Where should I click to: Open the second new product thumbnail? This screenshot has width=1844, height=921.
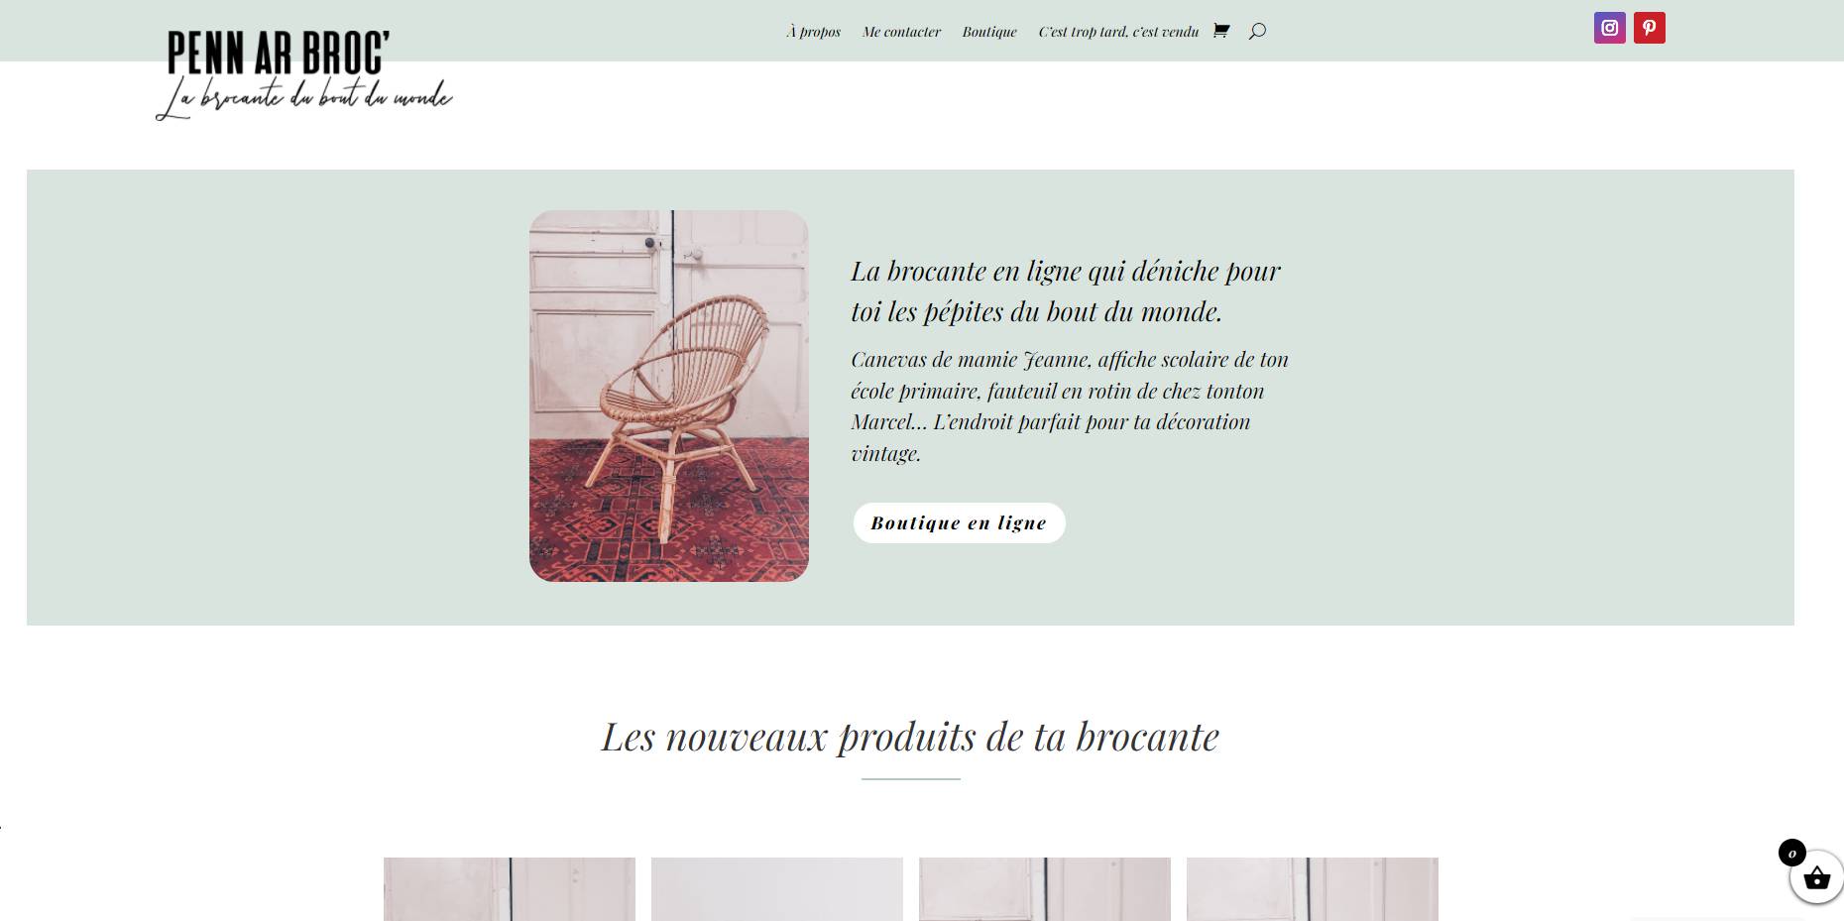[777, 889]
